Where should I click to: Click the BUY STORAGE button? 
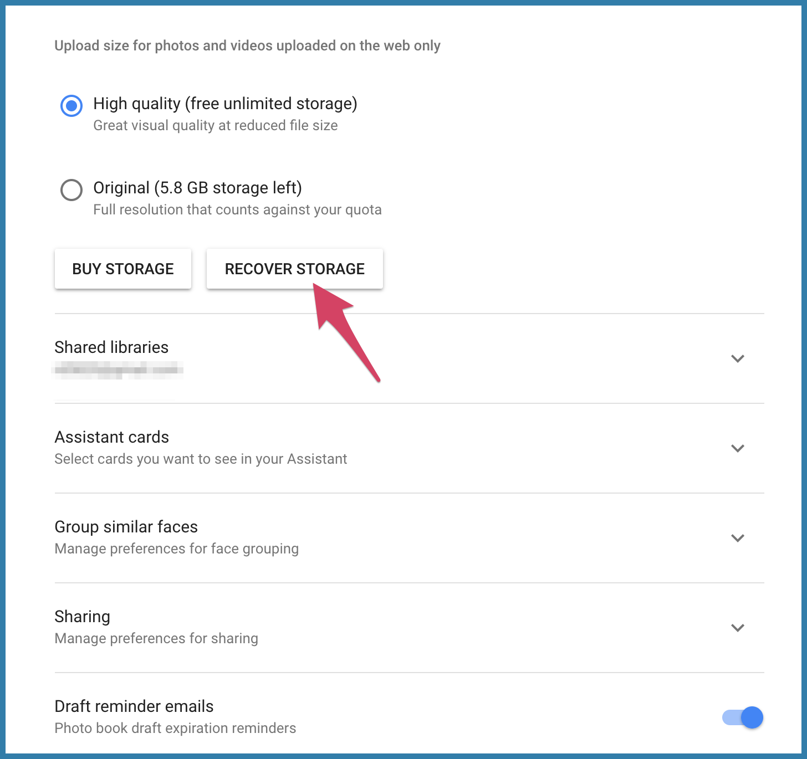click(123, 269)
